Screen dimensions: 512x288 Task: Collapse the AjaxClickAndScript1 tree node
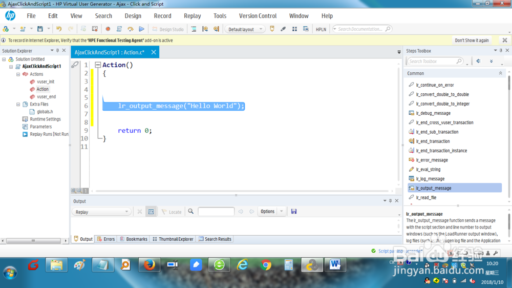(11, 66)
